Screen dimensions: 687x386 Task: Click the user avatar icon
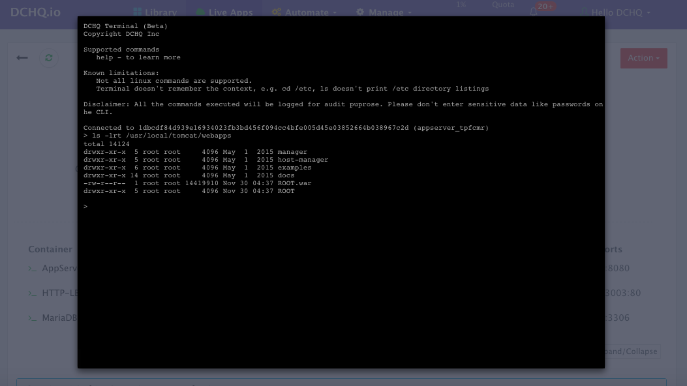584,12
